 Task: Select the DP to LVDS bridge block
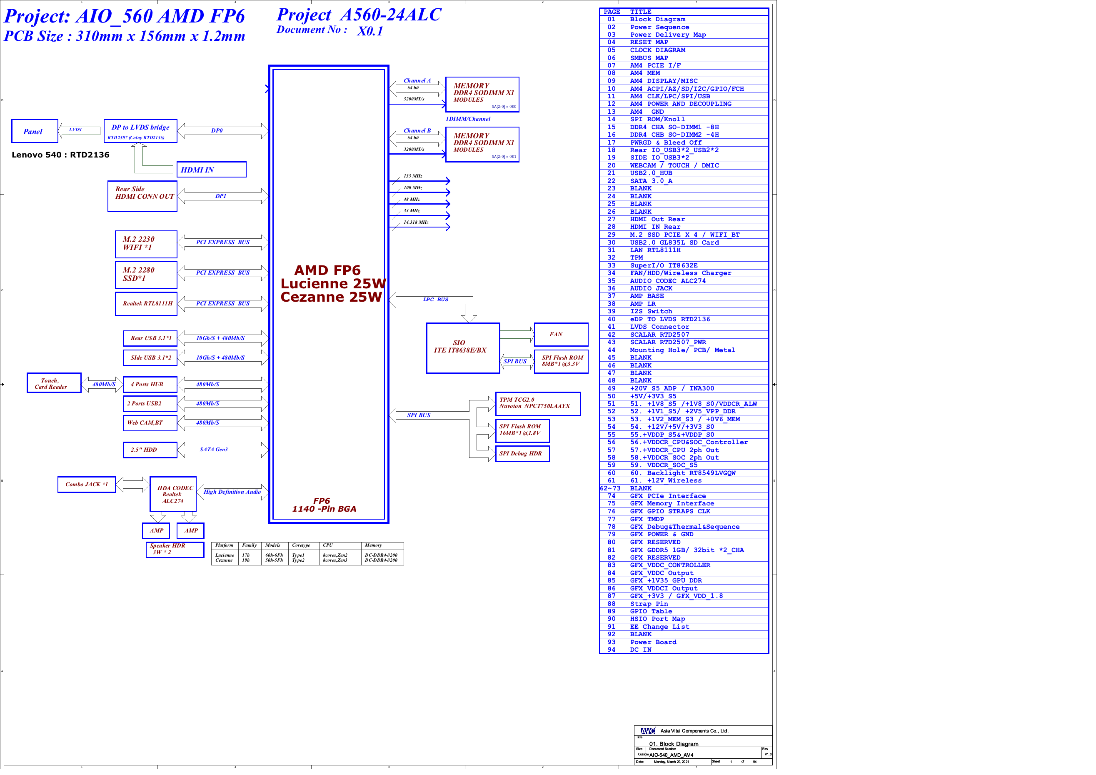click(140, 131)
